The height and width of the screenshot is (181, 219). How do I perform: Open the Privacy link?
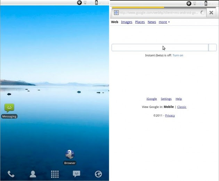click(x=170, y=115)
